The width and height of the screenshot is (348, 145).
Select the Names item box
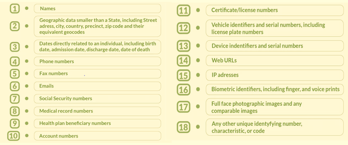point(97,9)
